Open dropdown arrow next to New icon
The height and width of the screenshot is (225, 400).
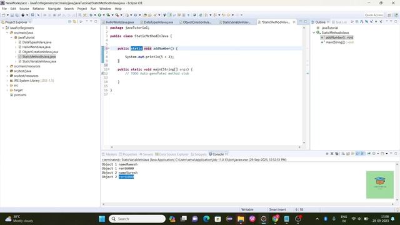7,15
